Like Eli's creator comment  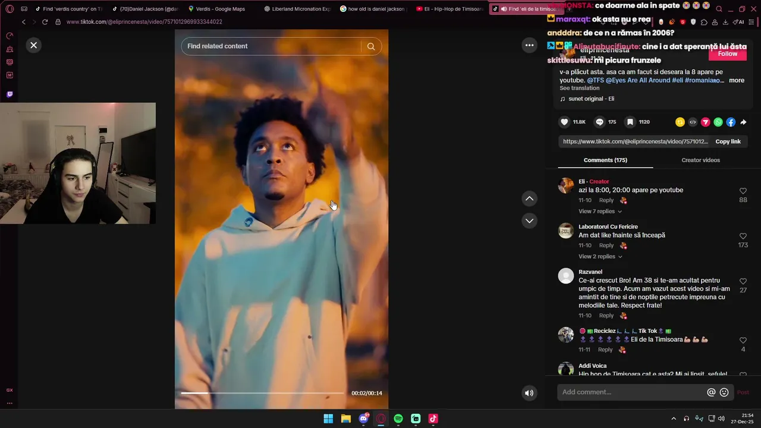click(x=743, y=191)
